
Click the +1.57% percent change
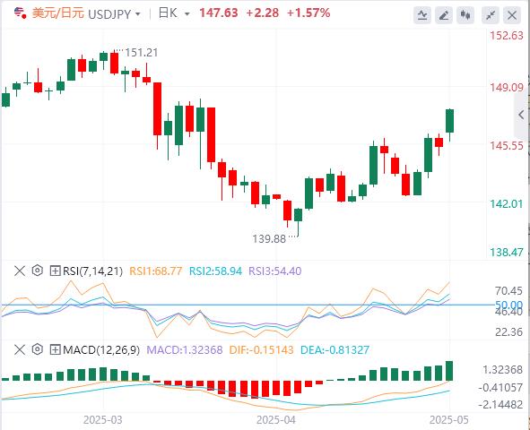pos(308,13)
